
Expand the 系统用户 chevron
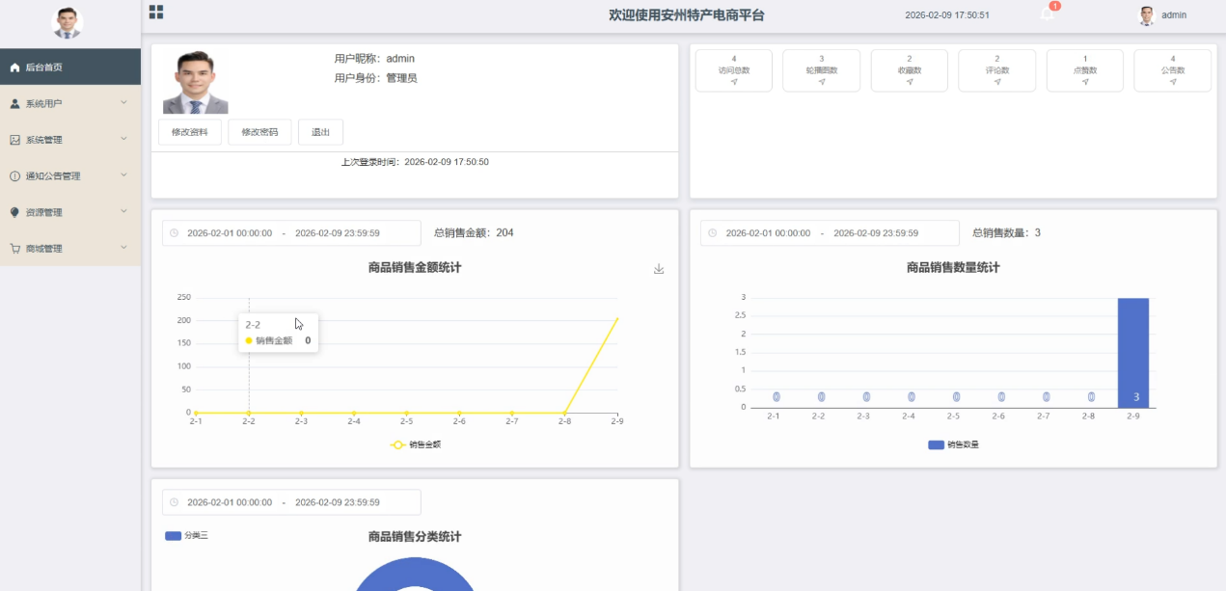[123, 102]
